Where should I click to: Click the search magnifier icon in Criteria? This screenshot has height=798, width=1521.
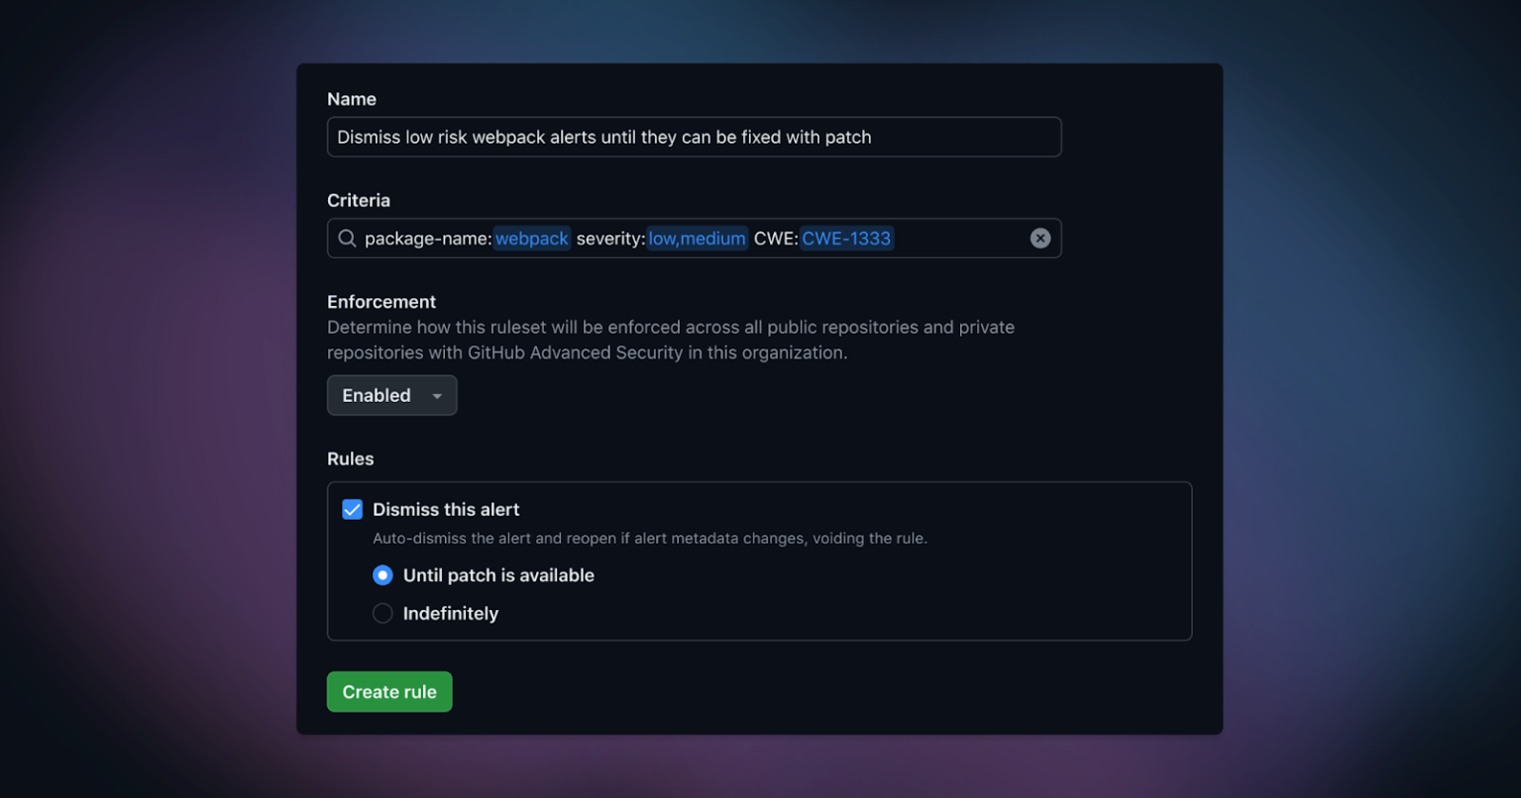click(x=347, y=238)
